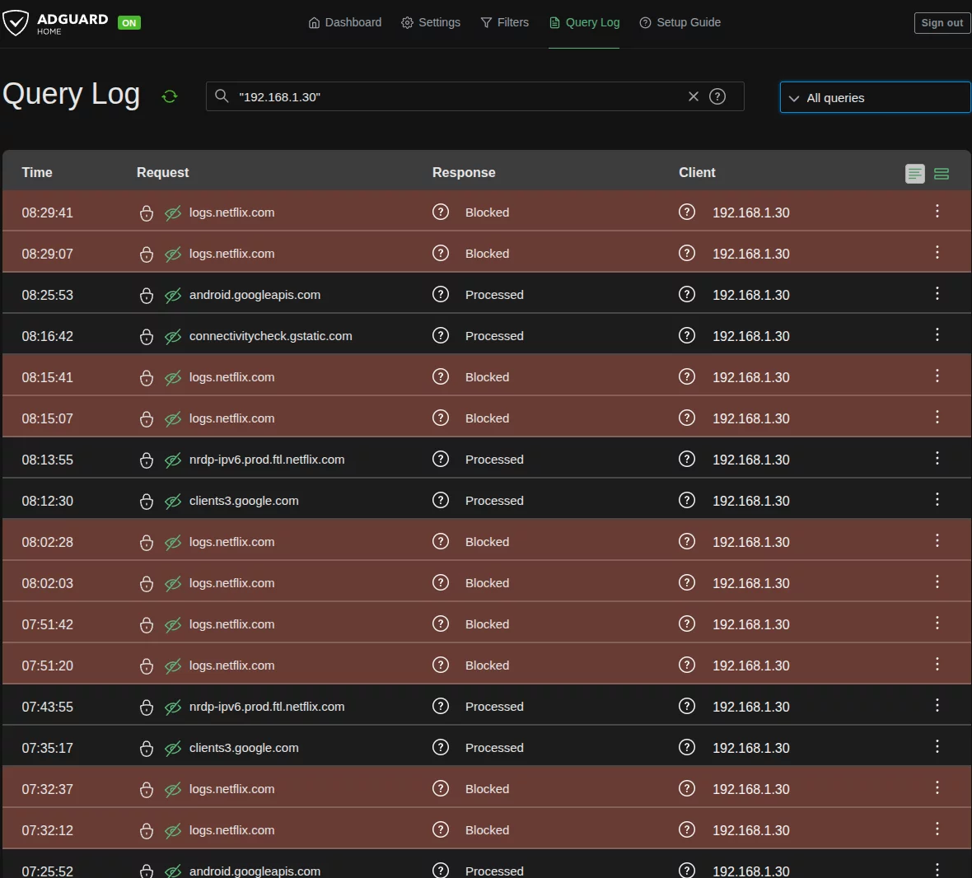Viewport: 972px width, 878px height.
Task: Click tracker eye icon in 07:51:20 row
Action: click(x=173, y=666)
